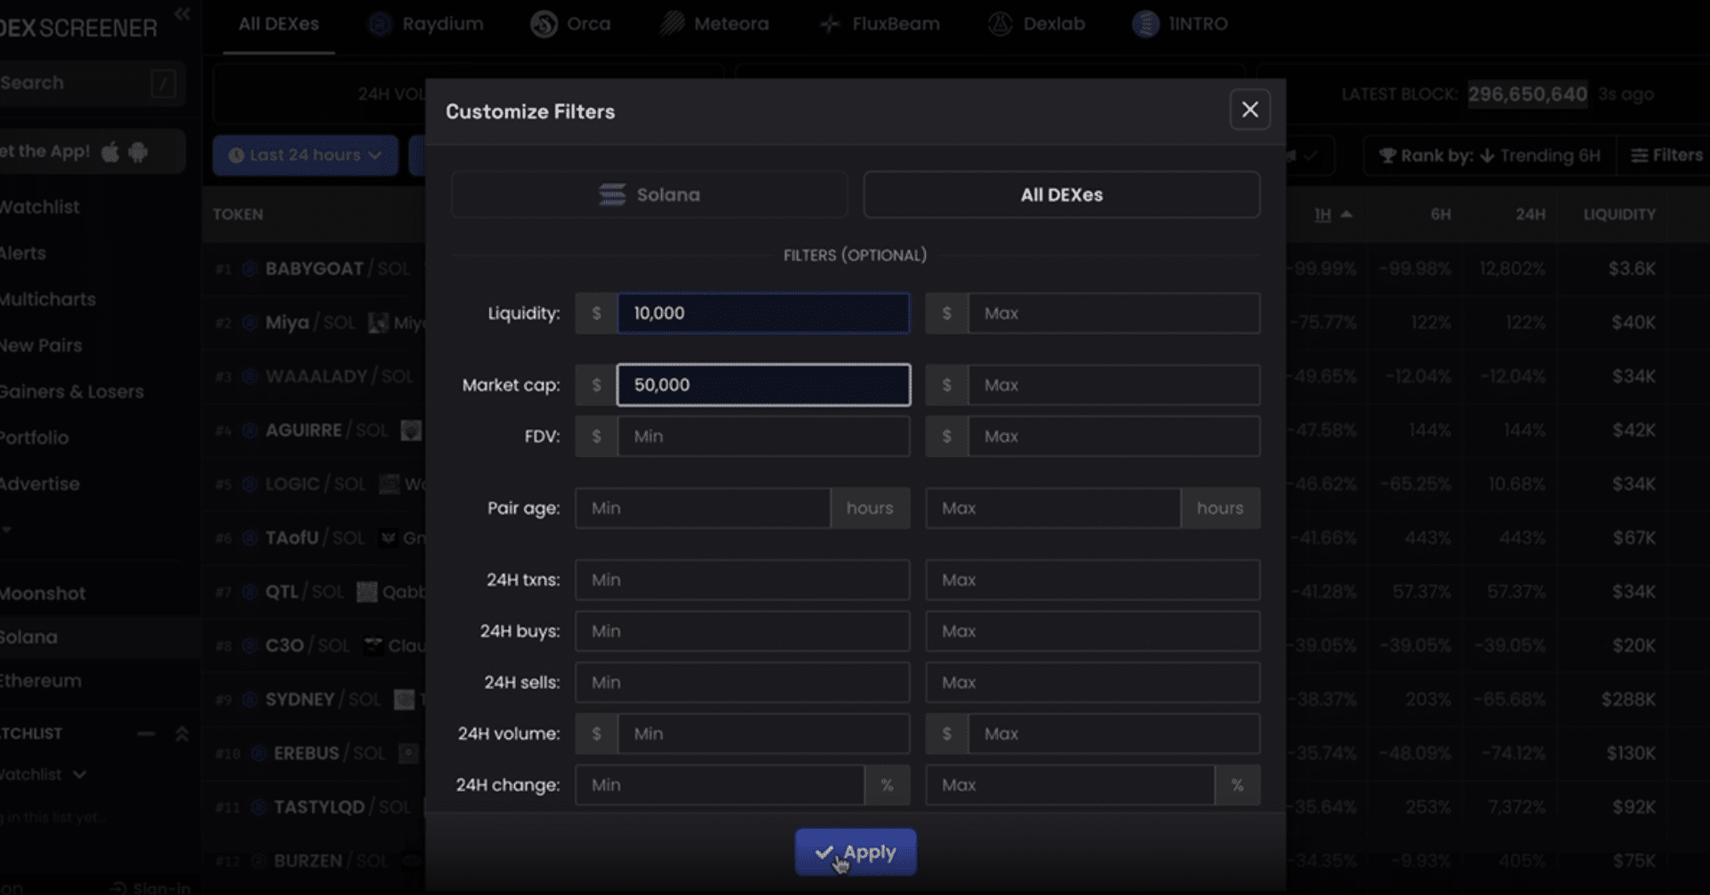Select Ethereum chain in the sidebar
Screen dimensions: 1710x895
[x=41, y=681]
